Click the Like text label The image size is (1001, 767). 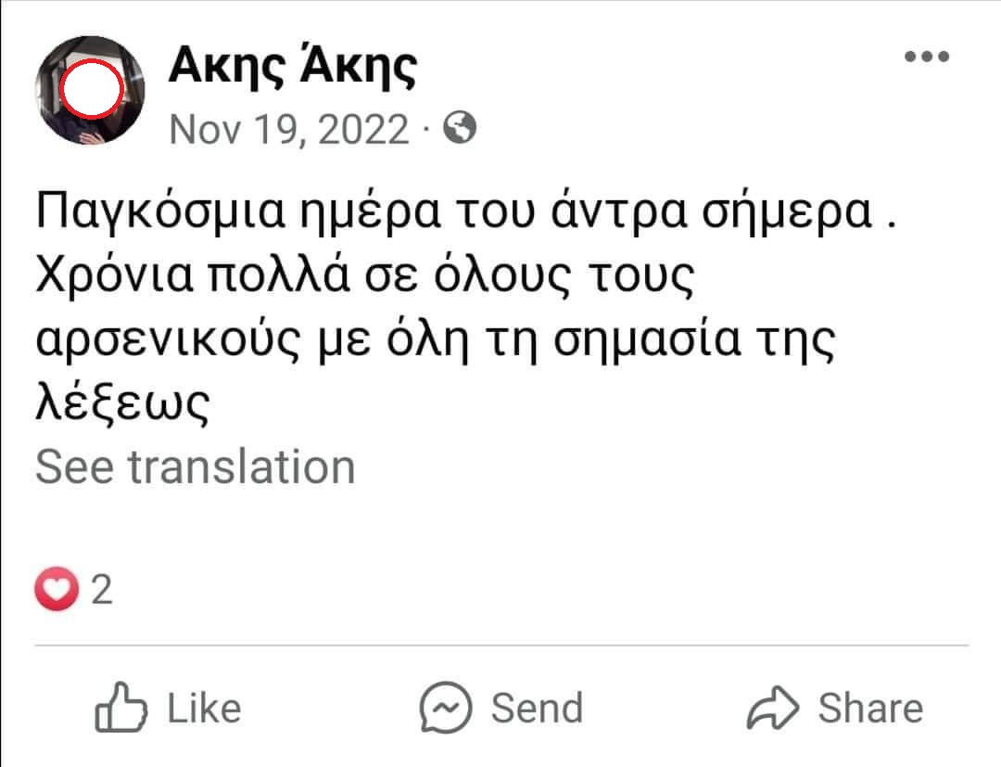tap(204, 709)
